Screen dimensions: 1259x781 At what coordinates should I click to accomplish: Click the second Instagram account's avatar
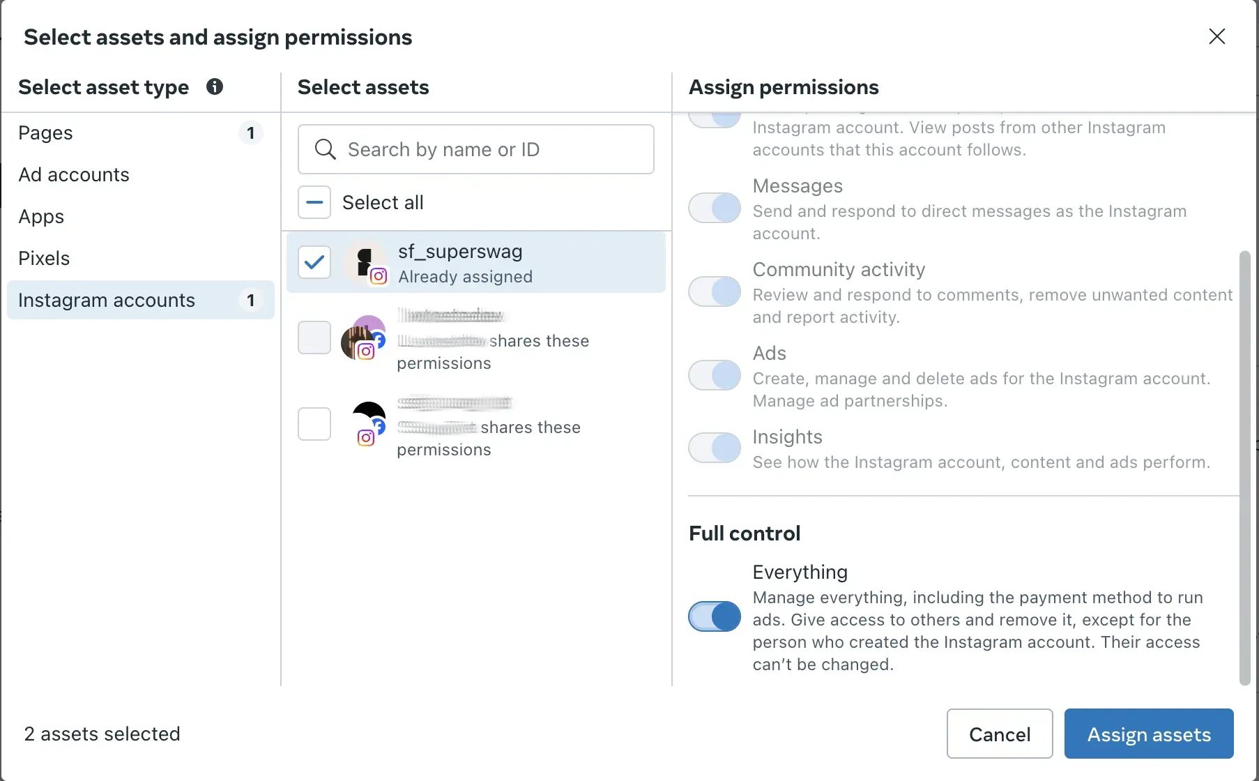click(x=363, y=338)
